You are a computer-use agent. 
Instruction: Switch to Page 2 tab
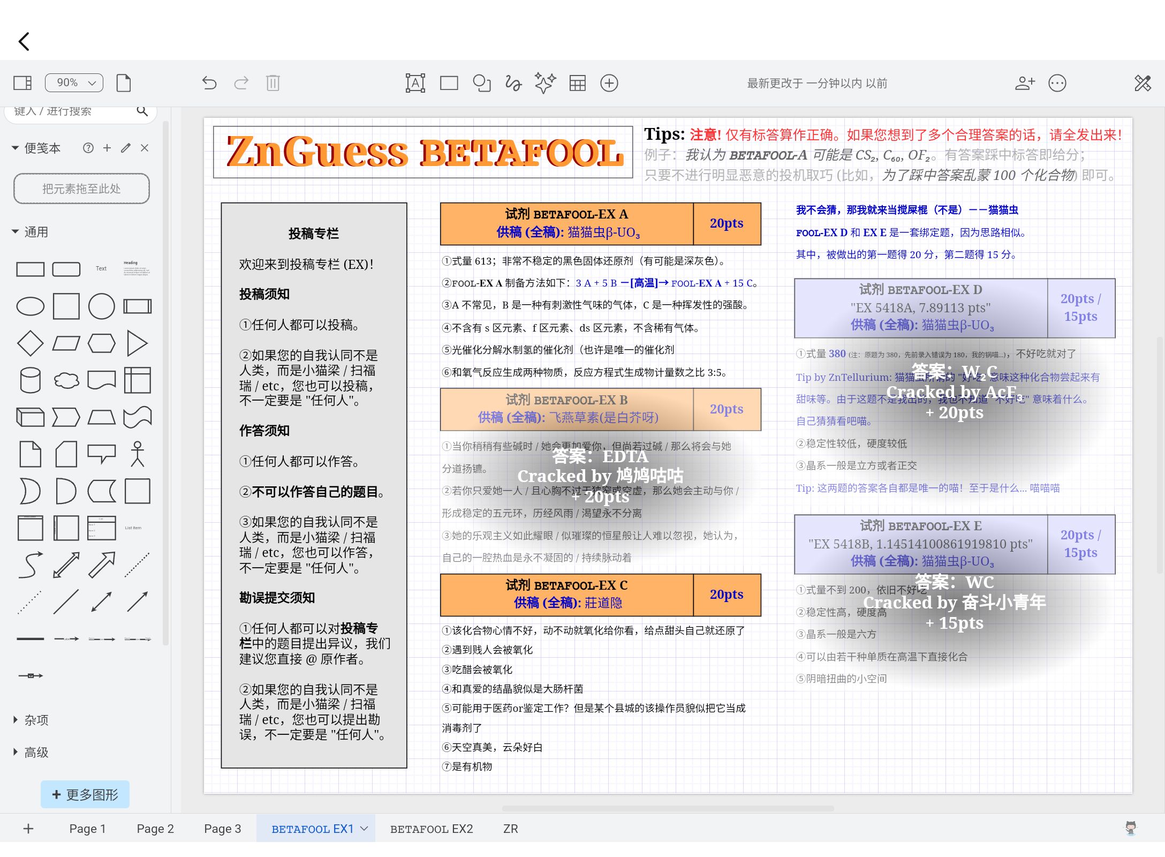click(155, 829)
